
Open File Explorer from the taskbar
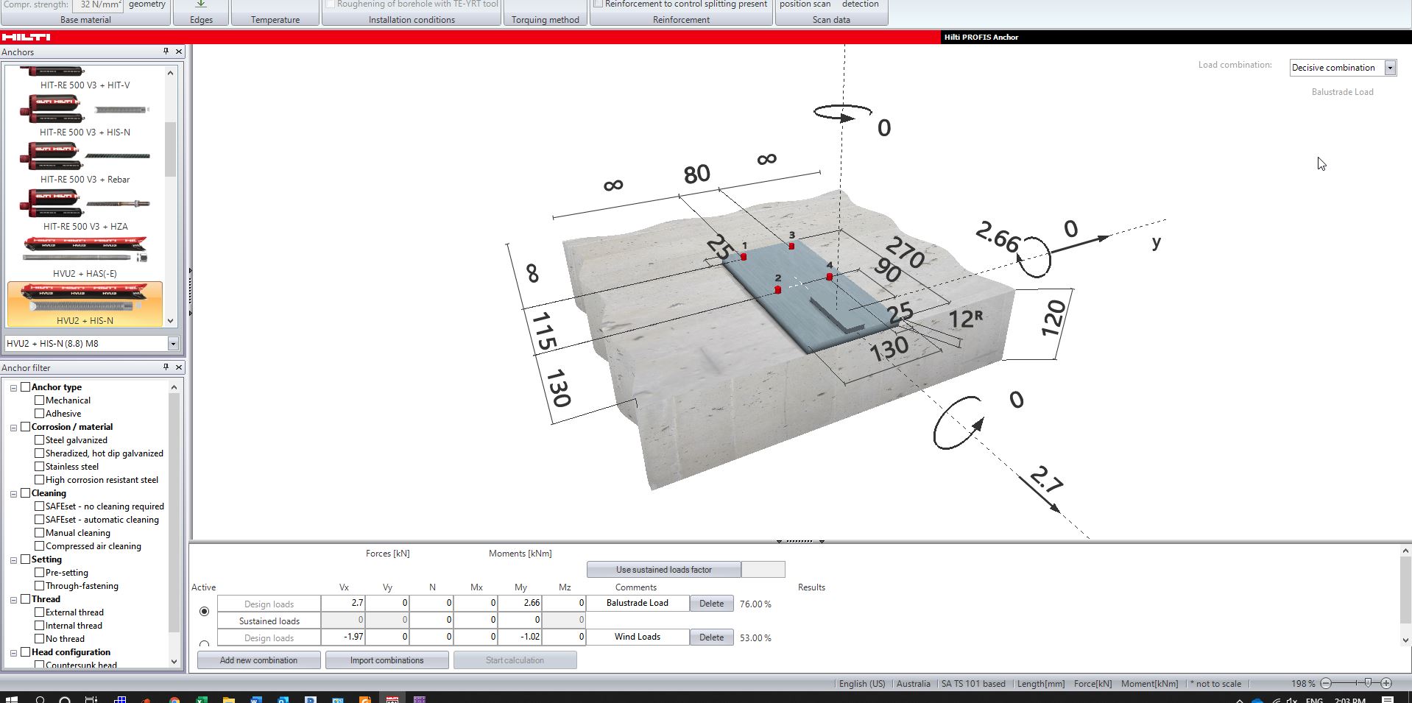pos(228,699)
